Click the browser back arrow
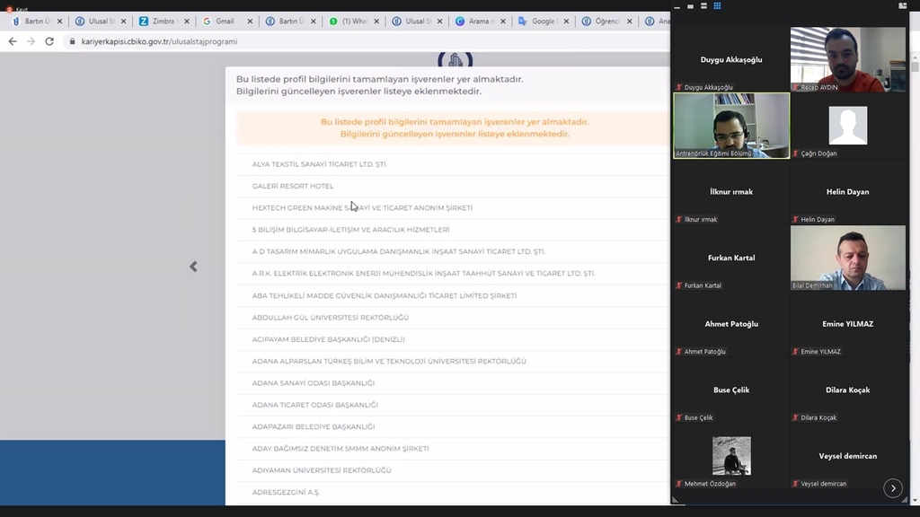Viewport: 920px width, 517px height. click(x=13, y=41)
